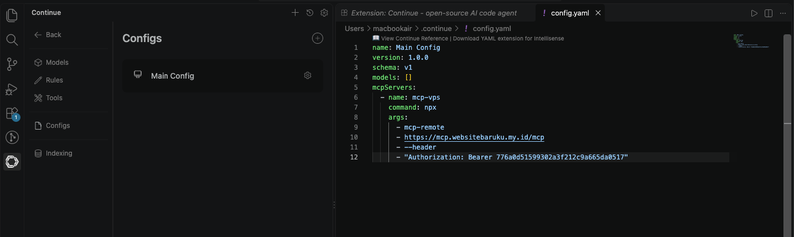Open the Run and Debug icon
This screenshot has height=237, width=794.
pos(12,89)
